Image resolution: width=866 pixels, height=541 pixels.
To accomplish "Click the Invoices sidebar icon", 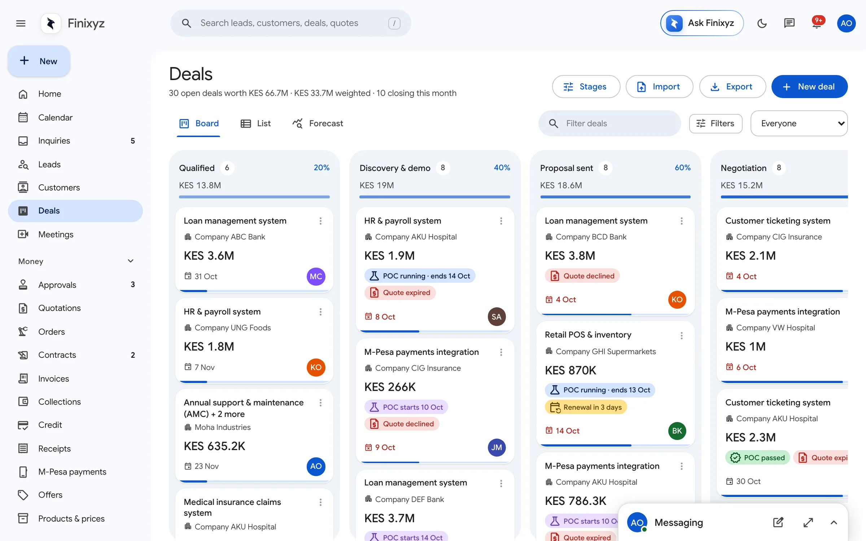I will pyautogui.click(x=23, y=379).
